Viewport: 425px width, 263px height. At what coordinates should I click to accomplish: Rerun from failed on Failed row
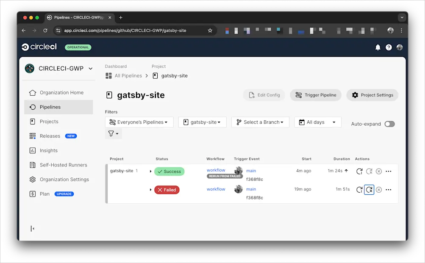(x=369, y=190)
